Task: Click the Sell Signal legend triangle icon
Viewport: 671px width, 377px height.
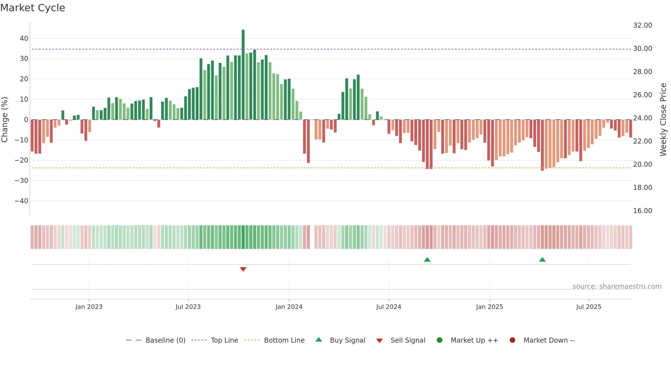Action: point(379,341)
